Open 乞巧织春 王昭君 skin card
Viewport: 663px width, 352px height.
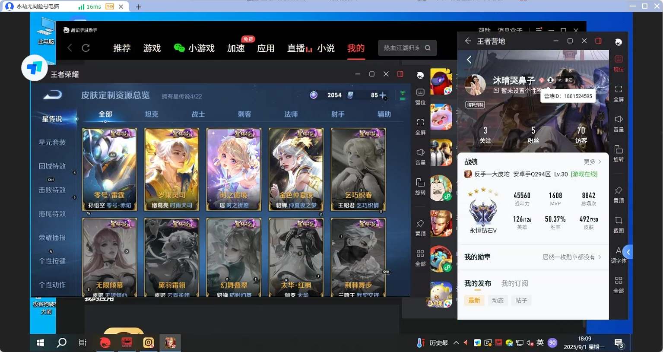(x=358, y=169)
